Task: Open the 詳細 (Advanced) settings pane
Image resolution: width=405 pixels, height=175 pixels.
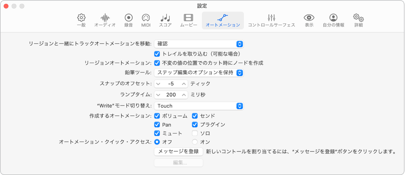Action: pyautogui.click(x=358, y=20)
